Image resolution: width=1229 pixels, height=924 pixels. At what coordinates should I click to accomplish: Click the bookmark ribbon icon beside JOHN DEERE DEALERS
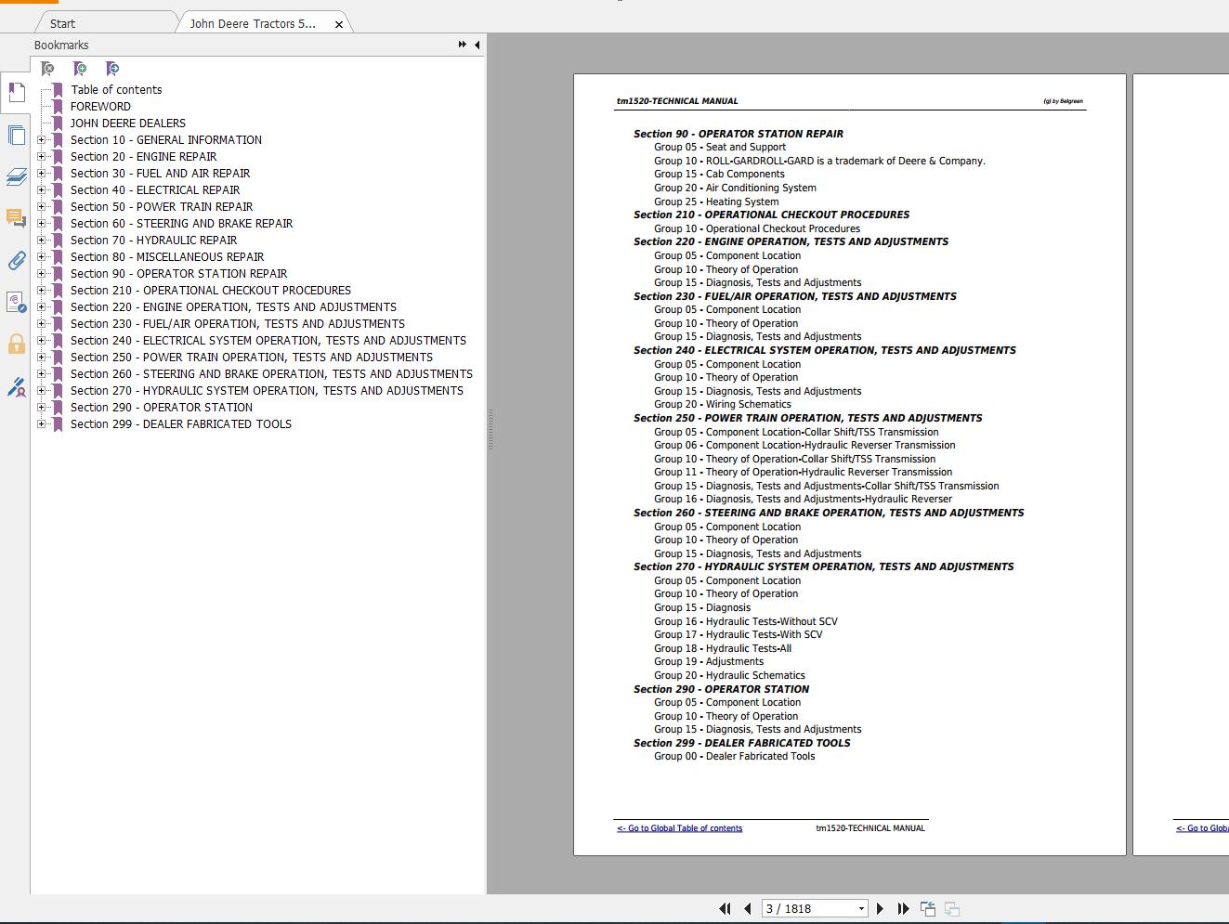pos(58,124)
